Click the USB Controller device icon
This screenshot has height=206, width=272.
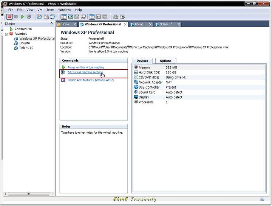click(136, 87)
